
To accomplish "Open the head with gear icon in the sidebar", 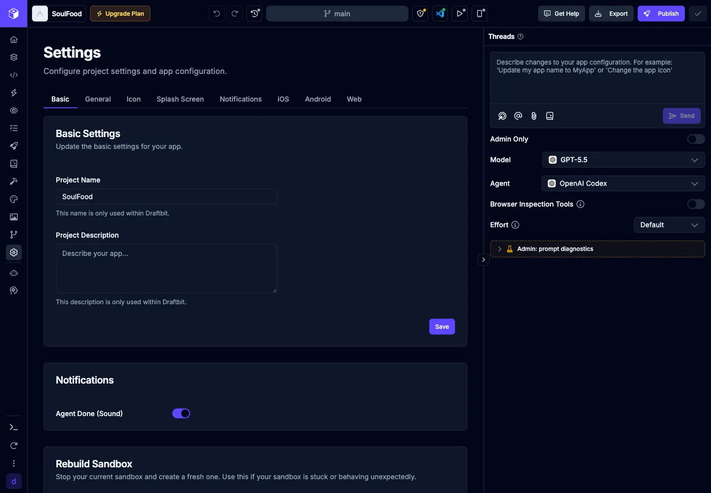I will [x=14, y=291].
